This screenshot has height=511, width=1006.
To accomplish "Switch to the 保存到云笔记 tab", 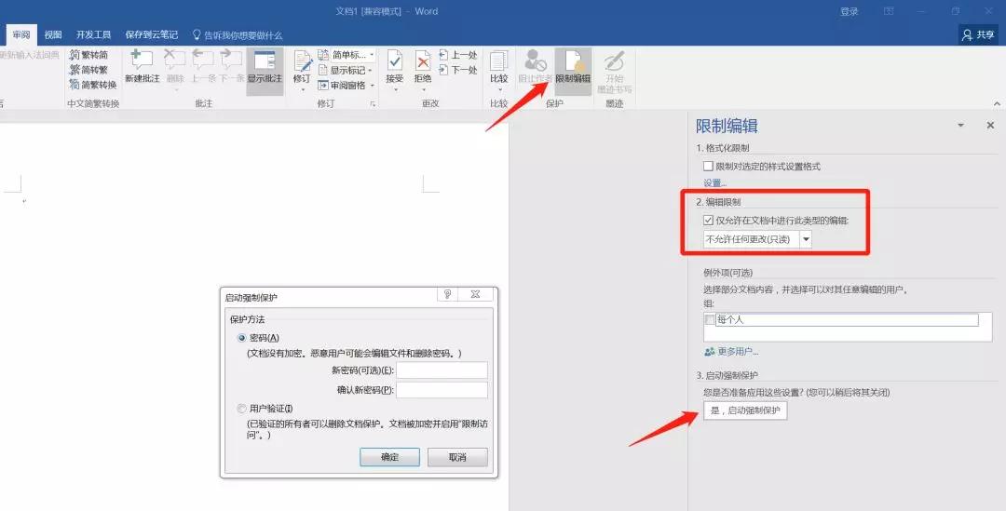I will 152,34.
